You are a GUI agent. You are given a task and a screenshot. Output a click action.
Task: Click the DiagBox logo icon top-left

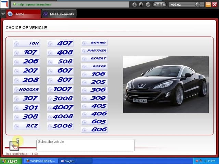tap(4, 4)
